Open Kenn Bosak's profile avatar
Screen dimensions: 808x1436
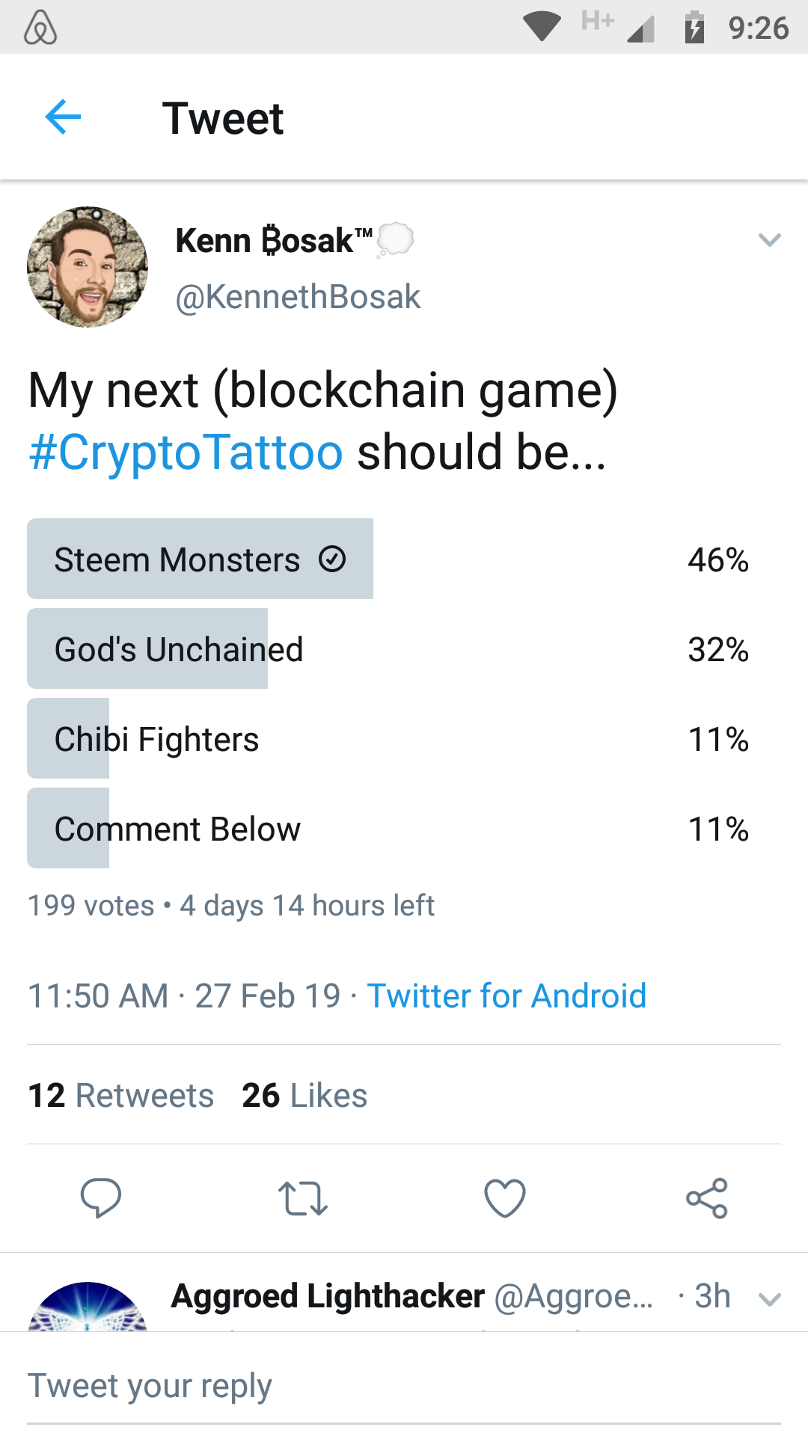pos(88,267)
